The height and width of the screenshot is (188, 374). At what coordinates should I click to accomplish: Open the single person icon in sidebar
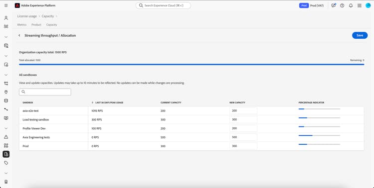6,18
